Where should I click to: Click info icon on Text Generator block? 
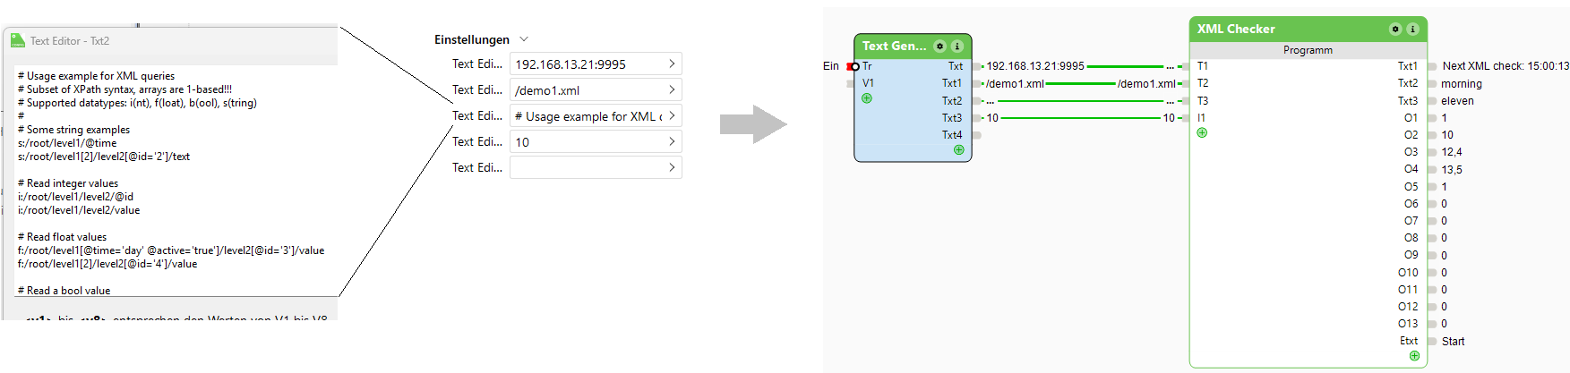point(957,47)
